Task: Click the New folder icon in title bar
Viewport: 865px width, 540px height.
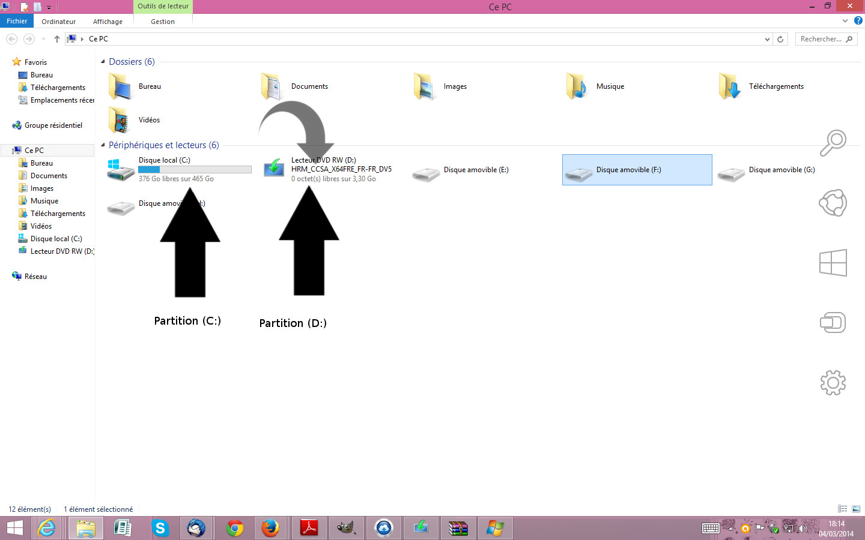Action: click(37, 7)
